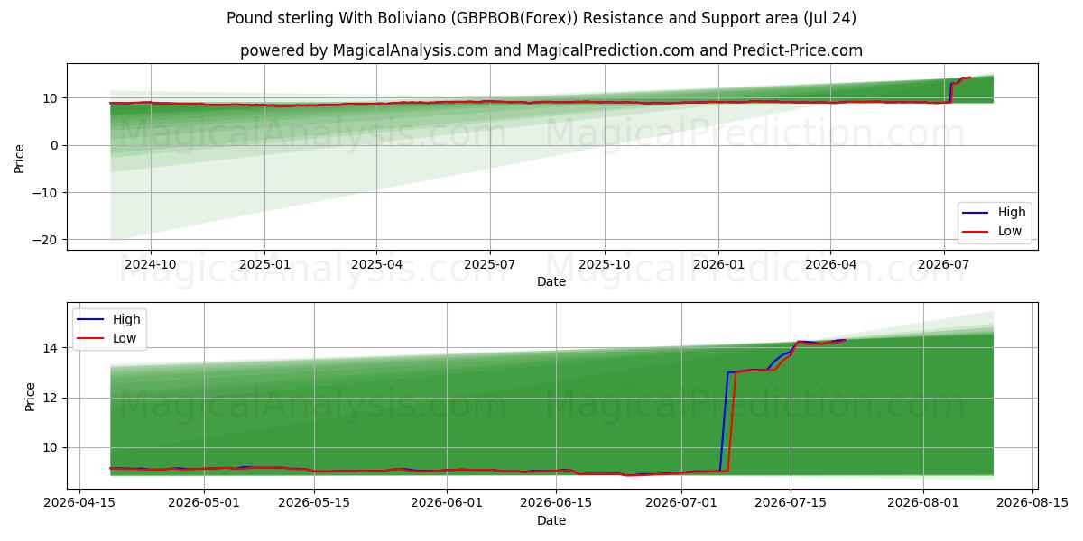Click the 2025-07 tick label on the top chart

point(490,265)
